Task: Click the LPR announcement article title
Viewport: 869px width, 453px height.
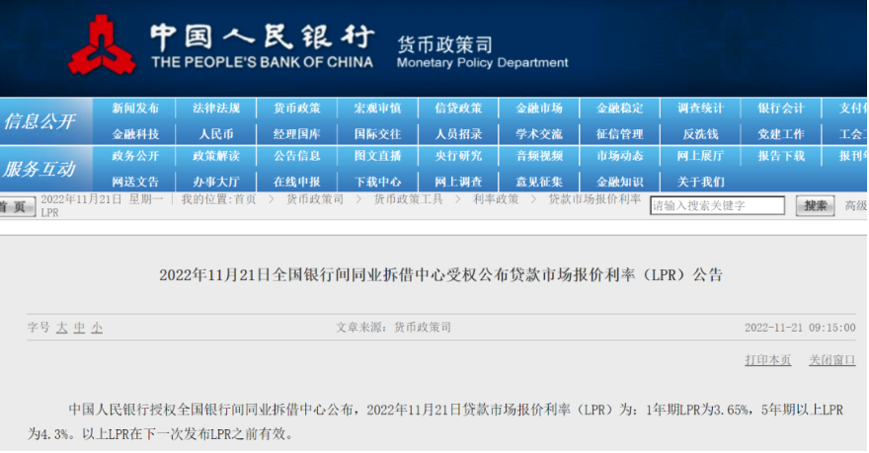Action: coord(441,274)
